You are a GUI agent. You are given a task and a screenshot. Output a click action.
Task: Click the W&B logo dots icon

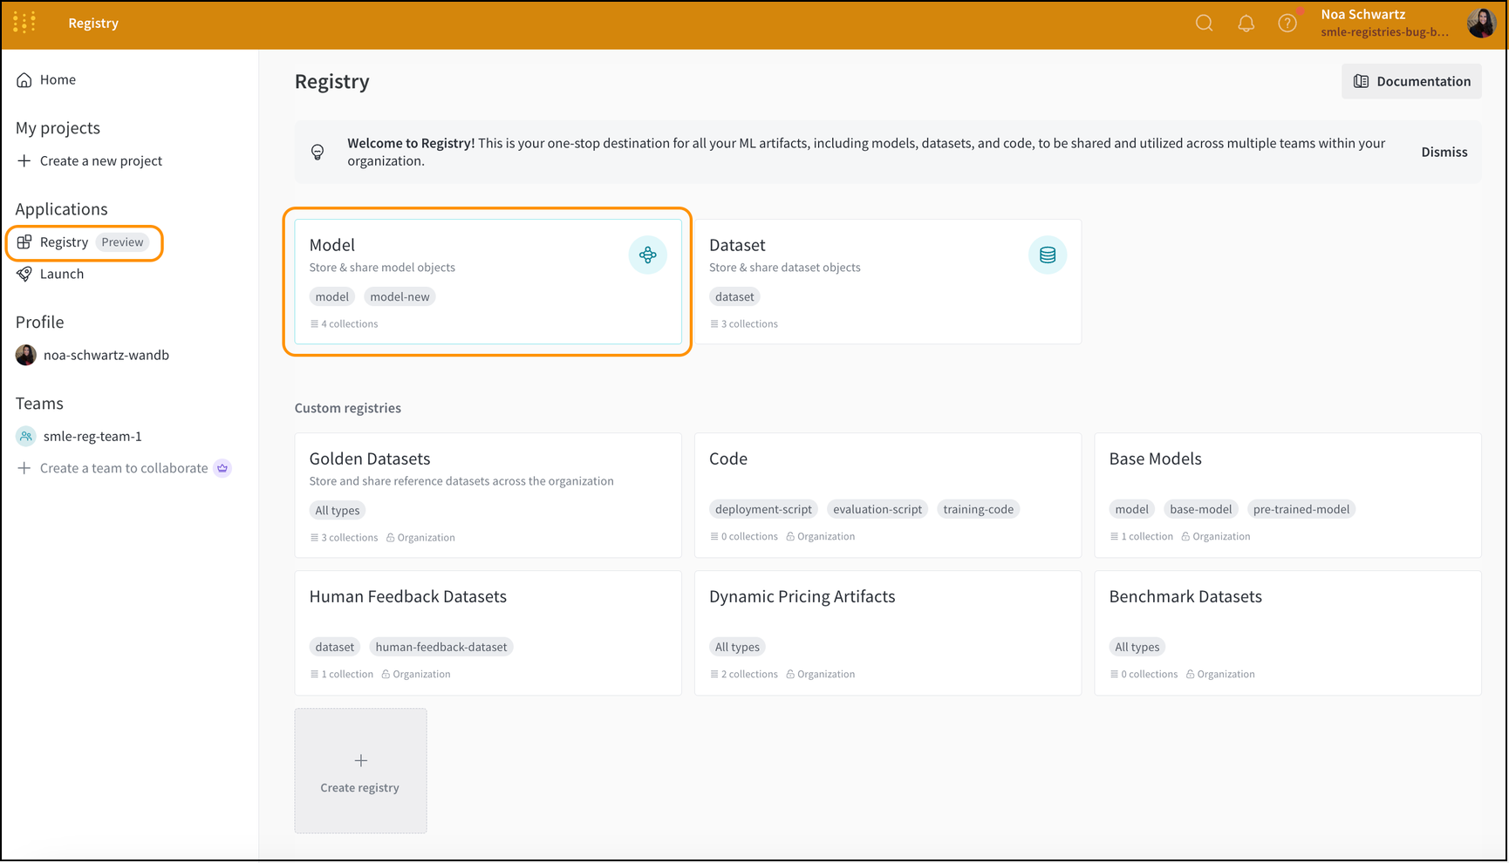(x=24, y=23)
